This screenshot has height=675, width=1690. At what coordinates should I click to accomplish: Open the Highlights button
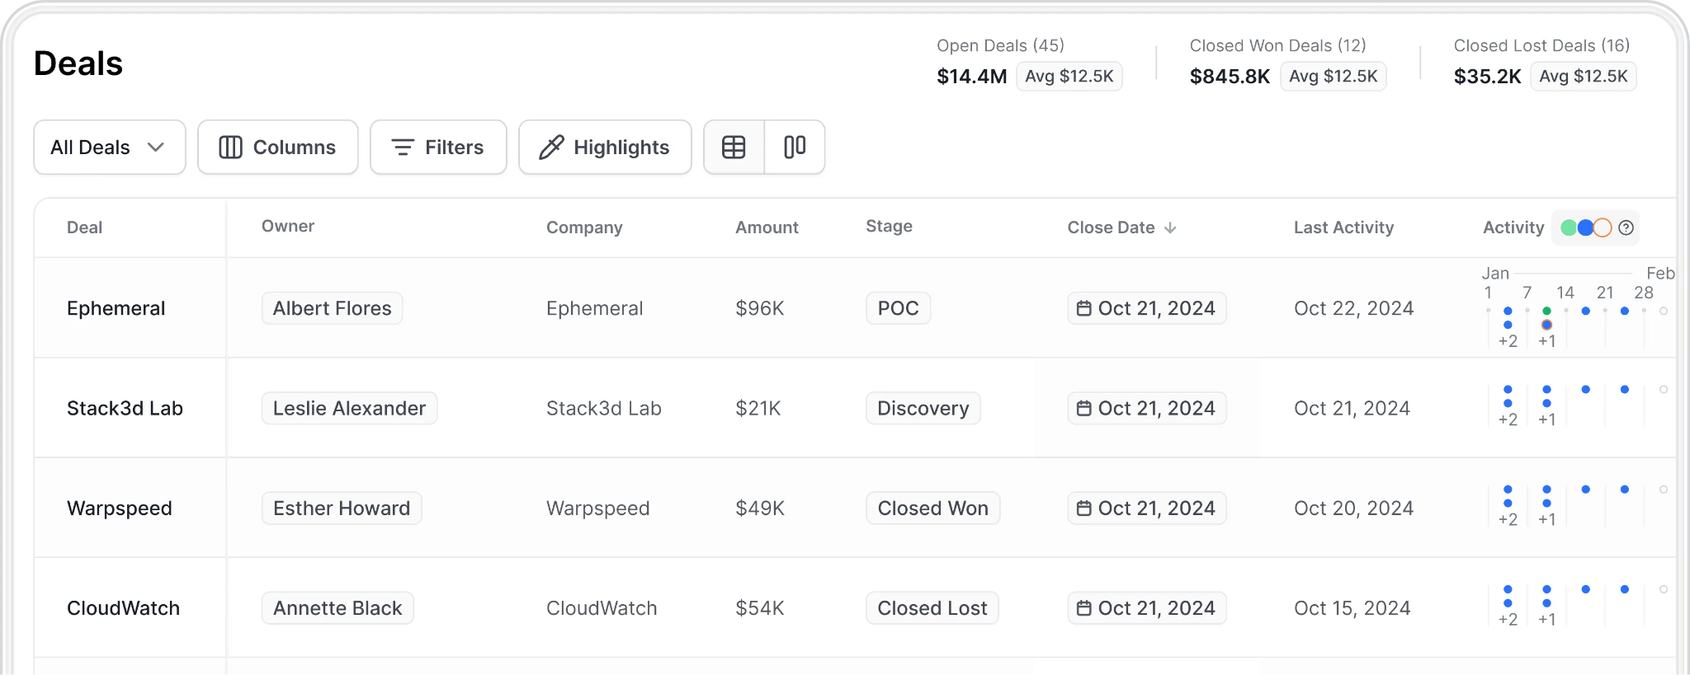tap(605, 148)
